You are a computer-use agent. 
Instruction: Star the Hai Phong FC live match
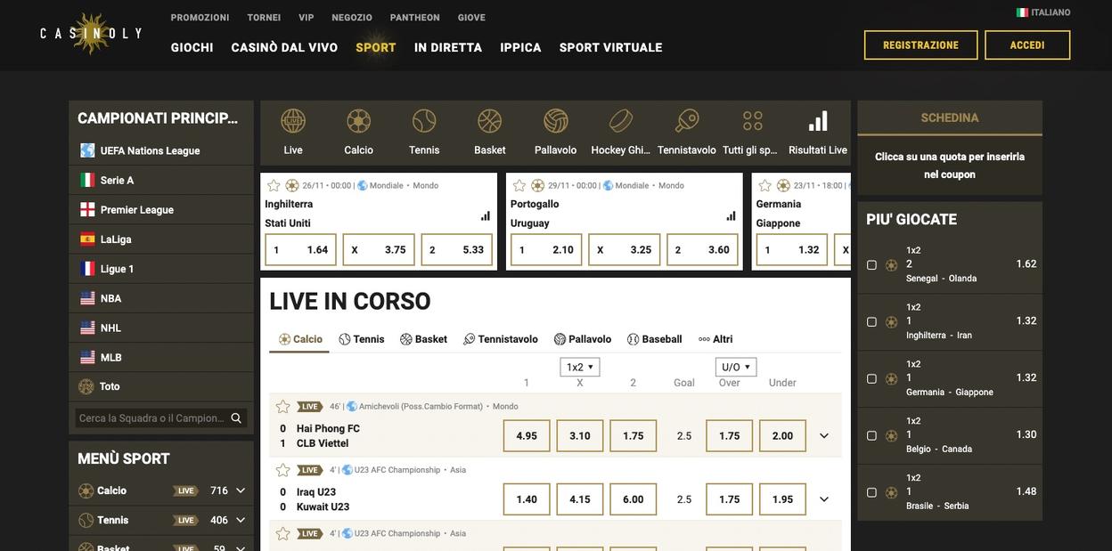point(283,406)
